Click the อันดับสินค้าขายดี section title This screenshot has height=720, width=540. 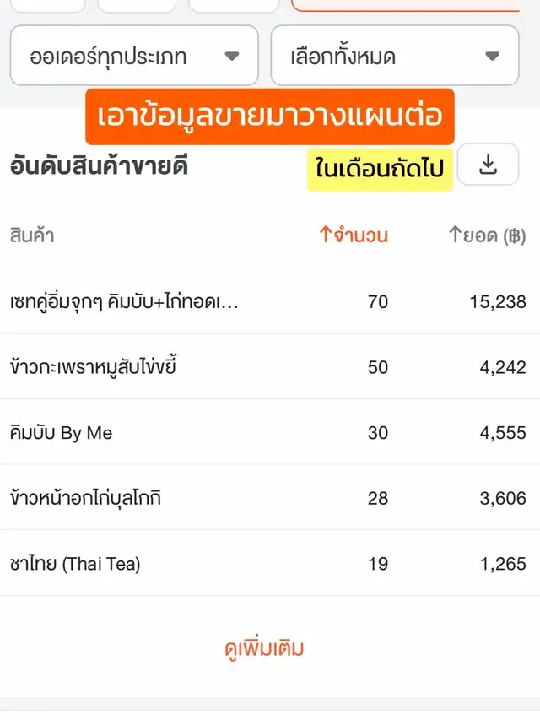(x=99, y=166)
